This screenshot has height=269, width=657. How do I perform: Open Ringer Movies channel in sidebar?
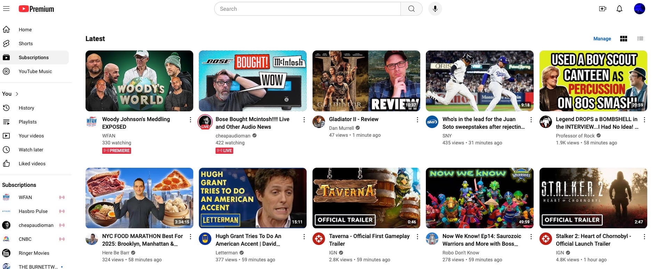pyautogui.click(x=34, y=253)
